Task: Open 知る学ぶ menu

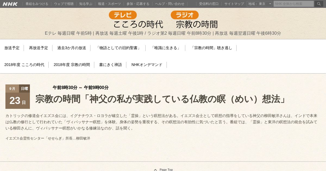Action: click(86, 4)
